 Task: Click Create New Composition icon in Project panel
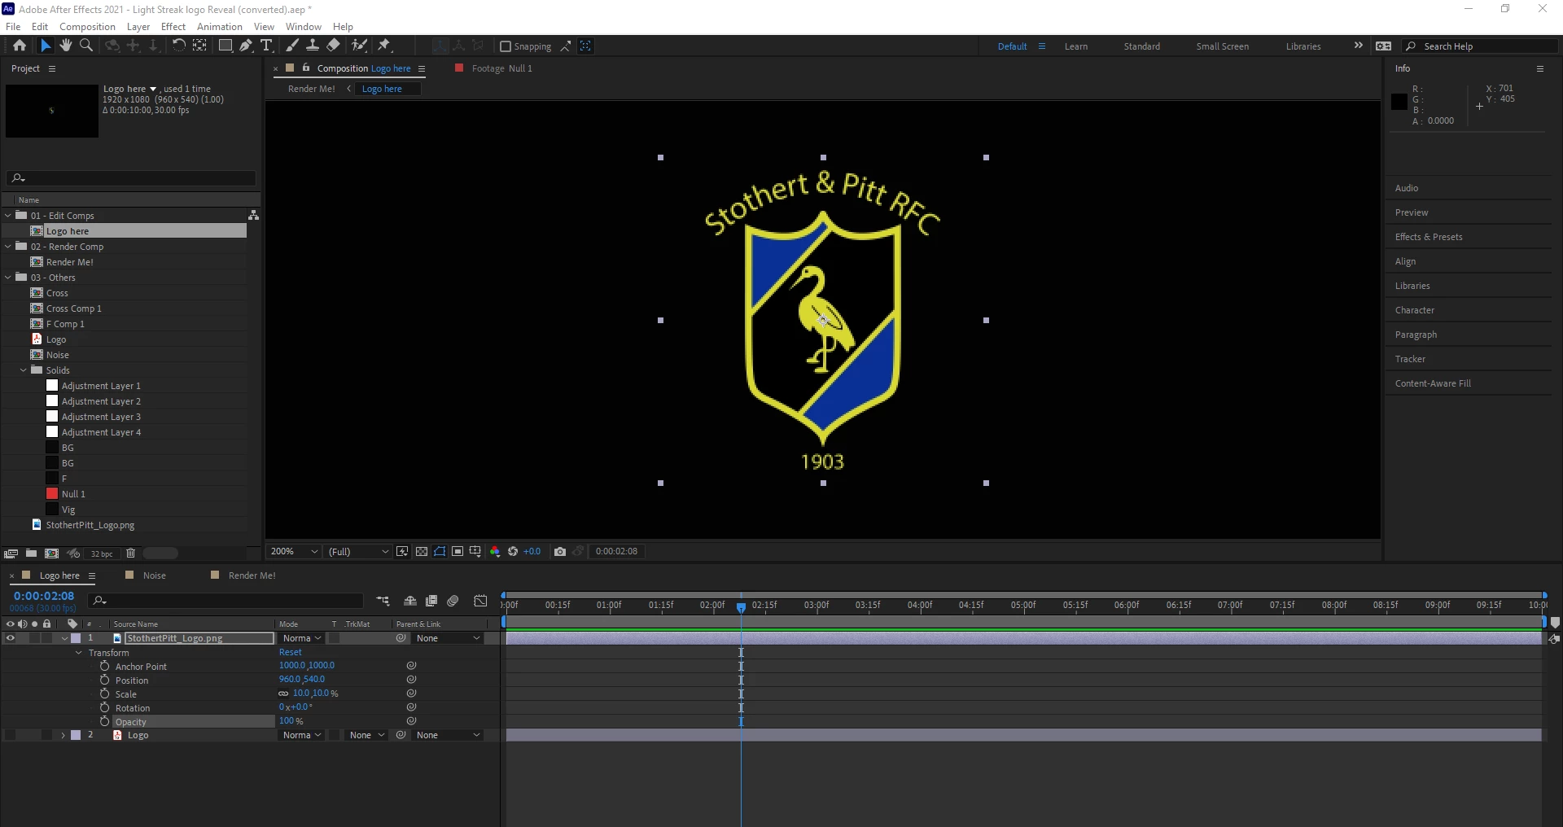51,554
